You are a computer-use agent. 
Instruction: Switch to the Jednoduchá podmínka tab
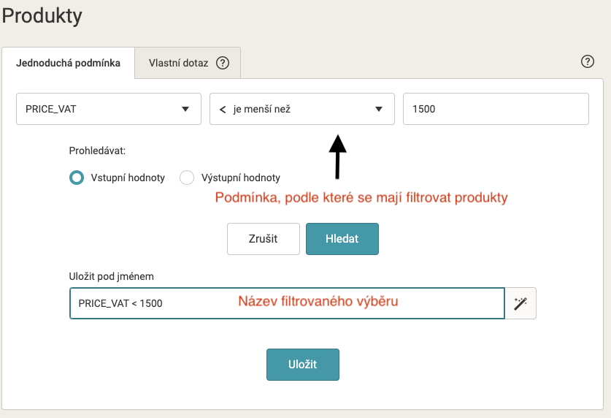point(68,63)
